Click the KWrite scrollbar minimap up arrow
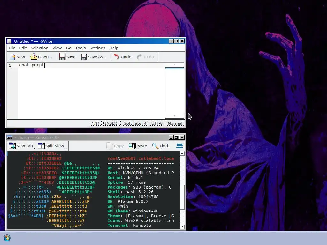The height and width of the screenshot is (245, 327). tap(174, 65)
